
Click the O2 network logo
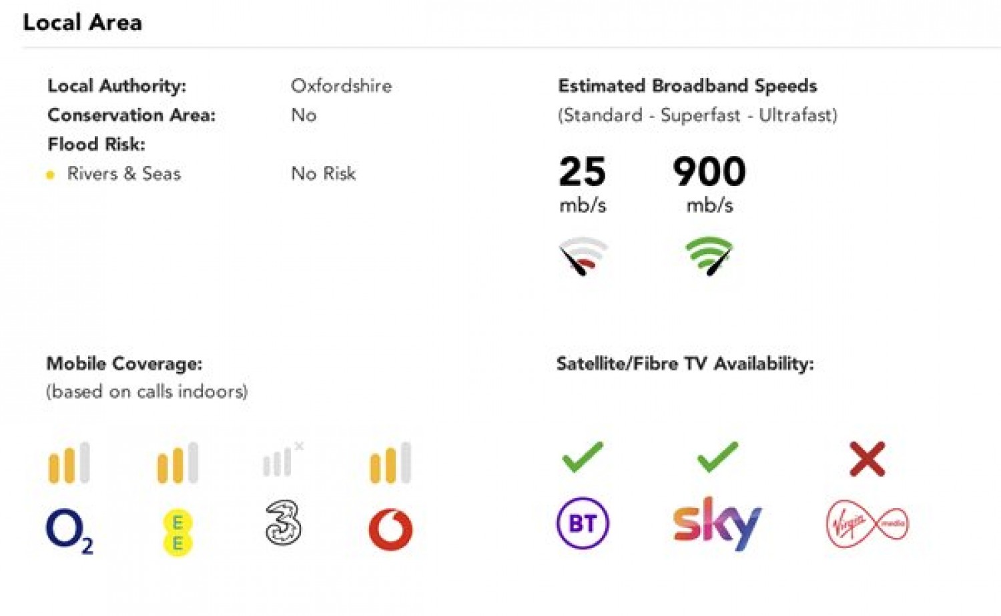(69, 531)
